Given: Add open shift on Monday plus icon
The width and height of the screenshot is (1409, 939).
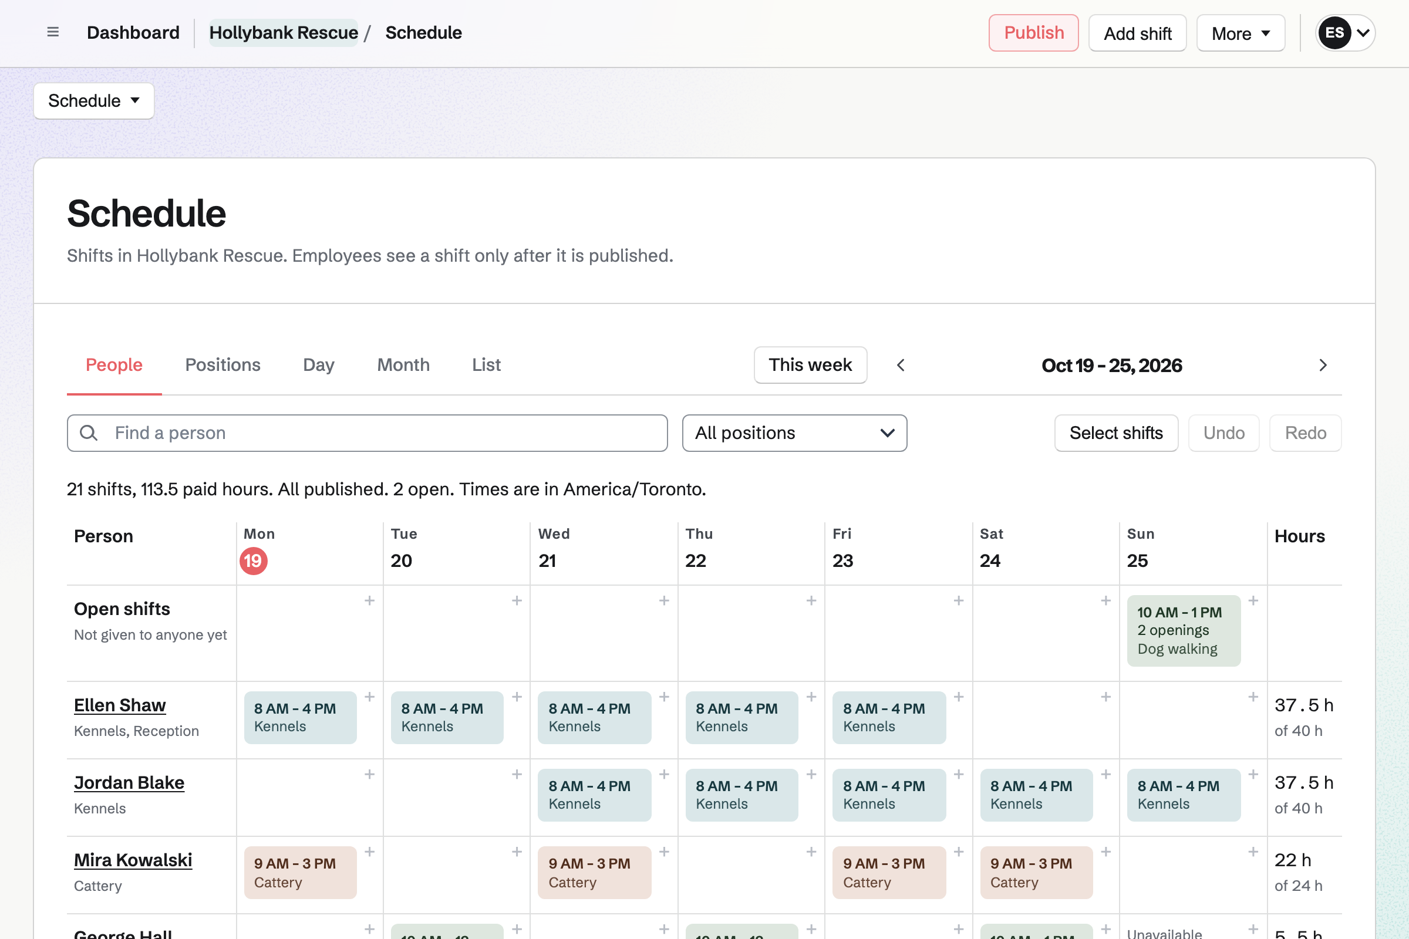Looking at the screenshot, I should 370,600.
